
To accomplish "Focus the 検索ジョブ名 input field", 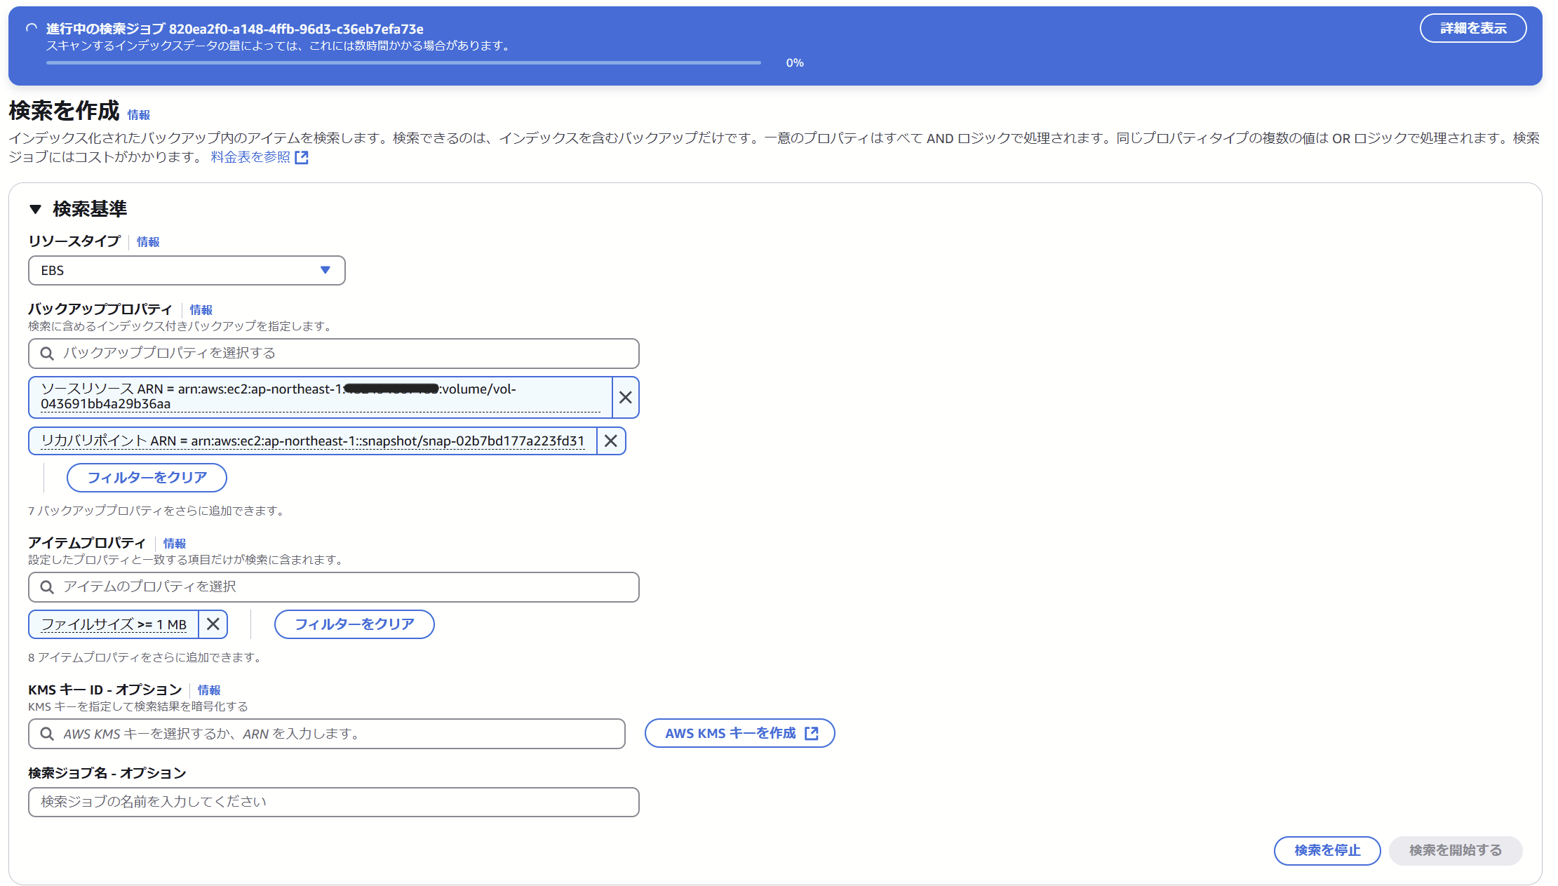I will [333, 802].
